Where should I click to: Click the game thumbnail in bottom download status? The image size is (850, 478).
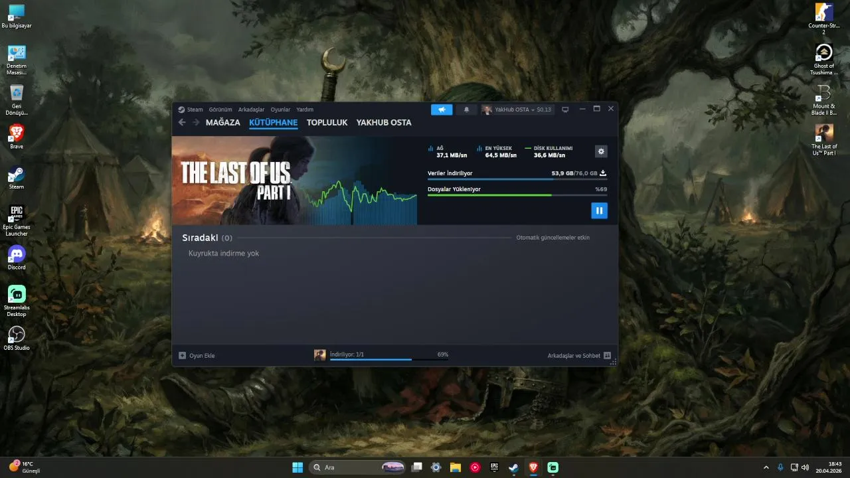[320, 355]
